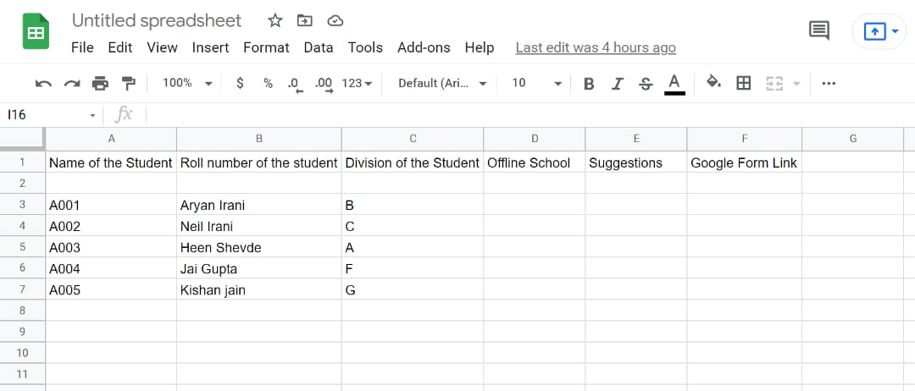Screen dimensions: 915x391
Task: Open the Format menu
Action: click(266, 47)
